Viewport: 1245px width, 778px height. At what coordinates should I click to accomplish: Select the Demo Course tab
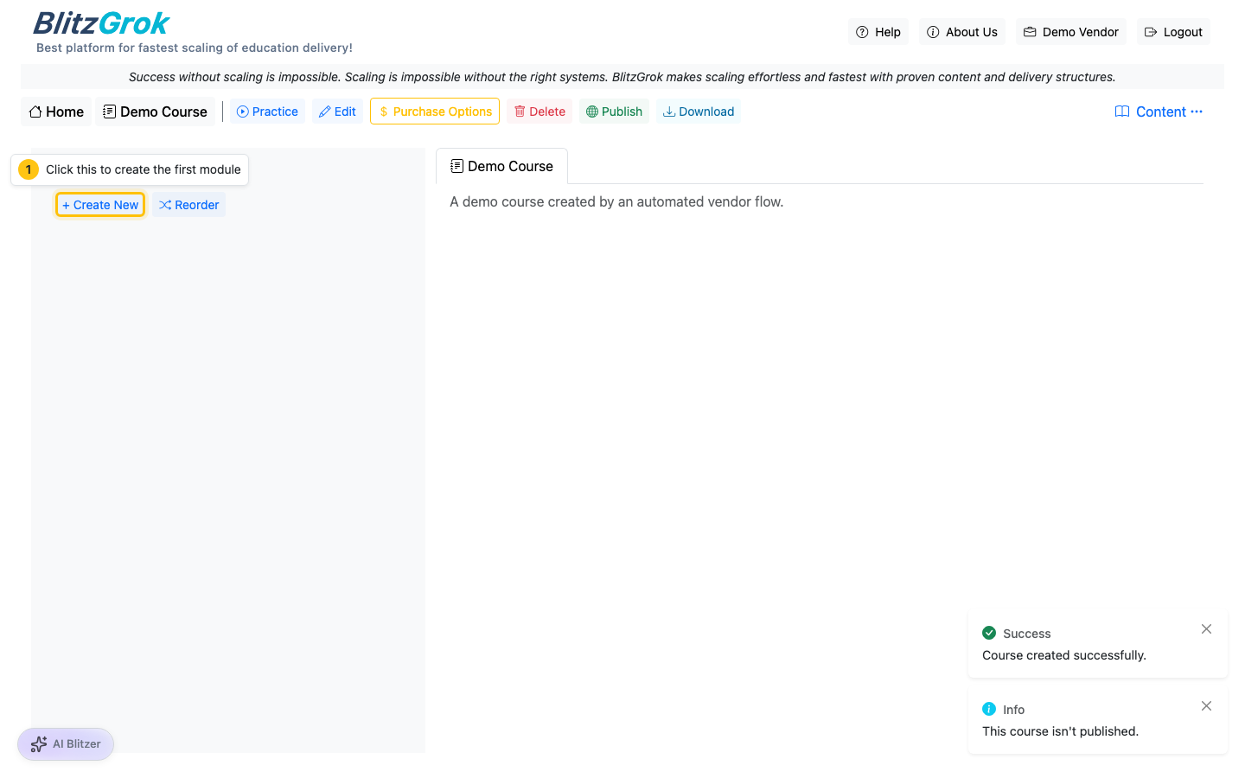click(x=501, y=166)
